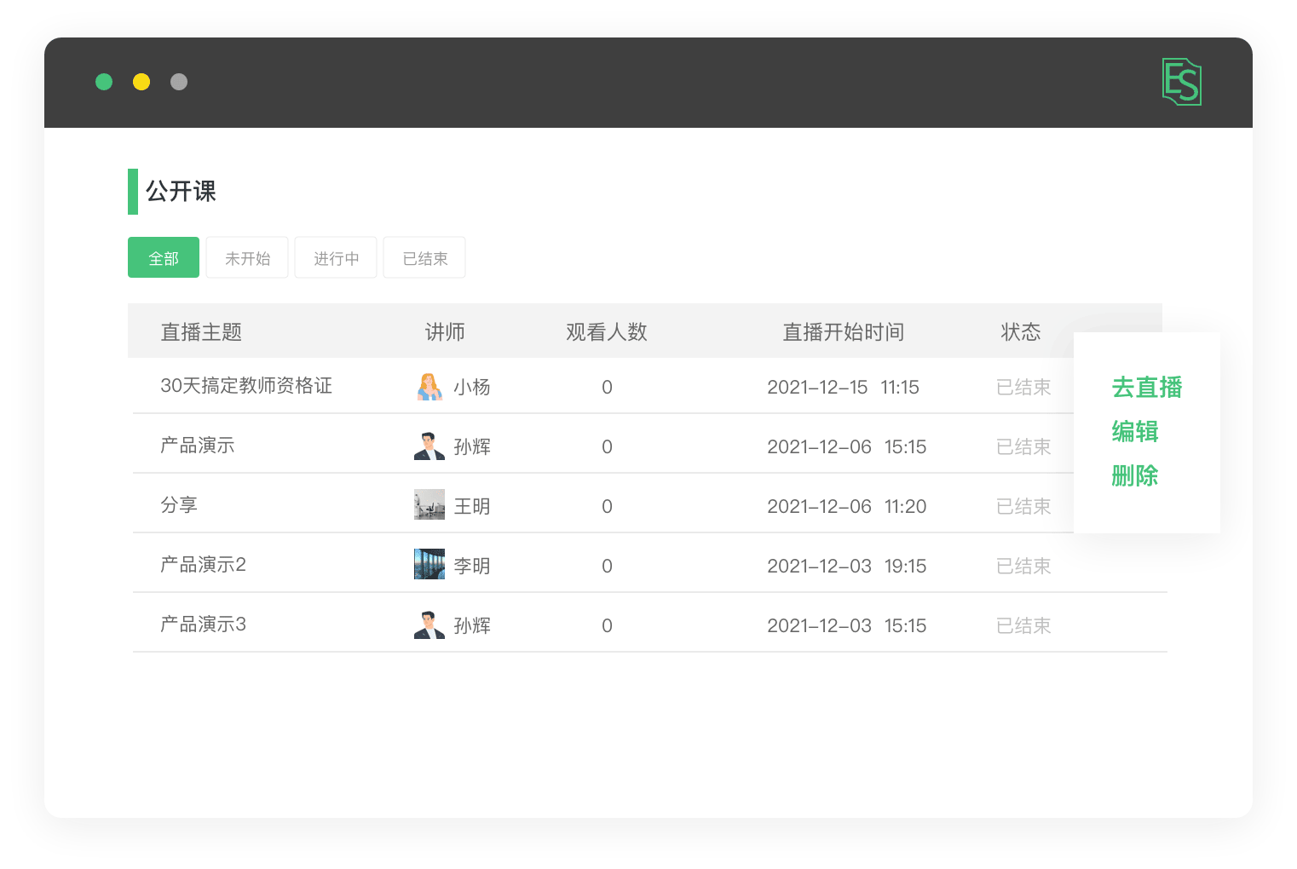This screenshot has height=869, width=1297.
Task: Click the 直播开始时间 column header
Action: 844,332
